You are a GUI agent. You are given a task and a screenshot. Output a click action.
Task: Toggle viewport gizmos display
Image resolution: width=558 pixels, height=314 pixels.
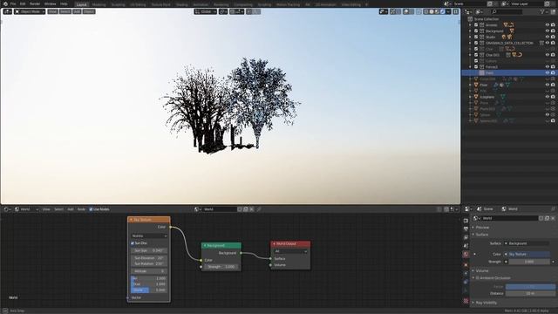click(x=393, y=11)
